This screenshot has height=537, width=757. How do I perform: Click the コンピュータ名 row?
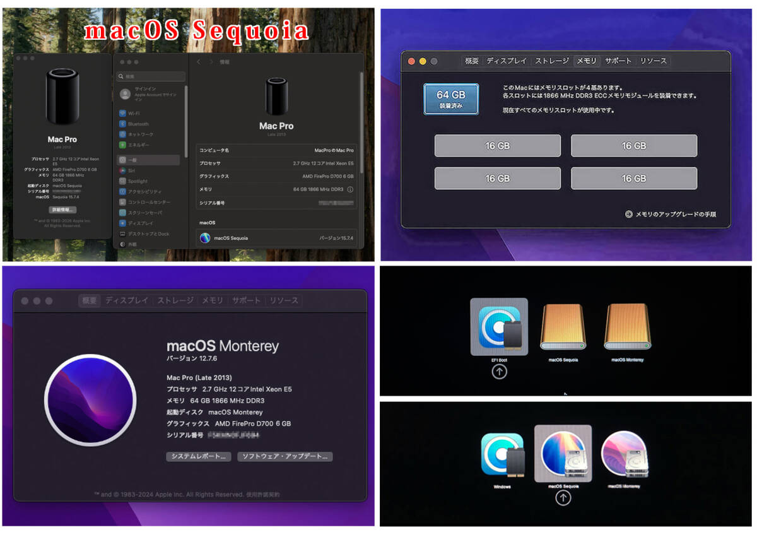(276, 150)
